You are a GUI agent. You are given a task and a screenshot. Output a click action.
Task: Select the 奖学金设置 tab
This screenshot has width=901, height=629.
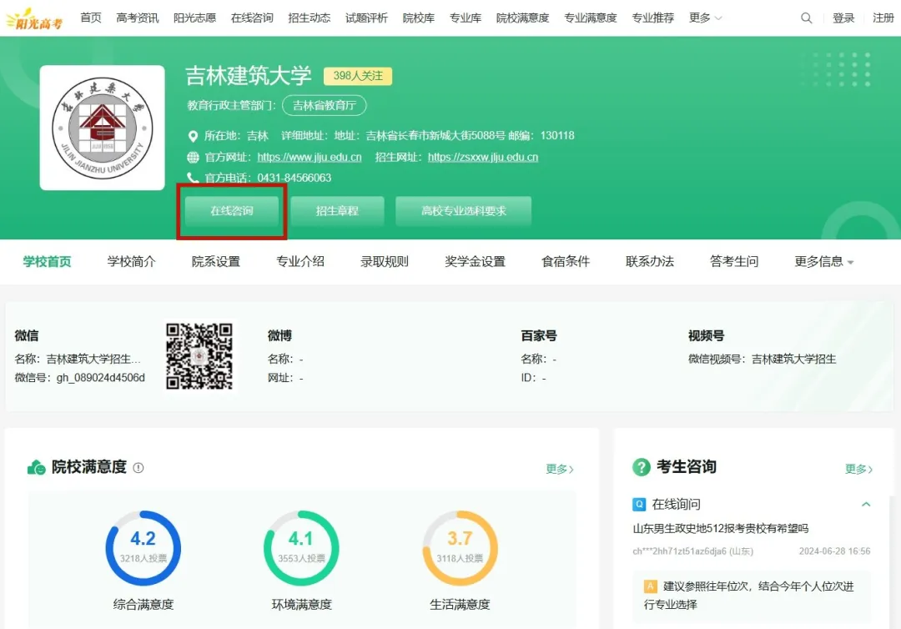click(476, 261)
